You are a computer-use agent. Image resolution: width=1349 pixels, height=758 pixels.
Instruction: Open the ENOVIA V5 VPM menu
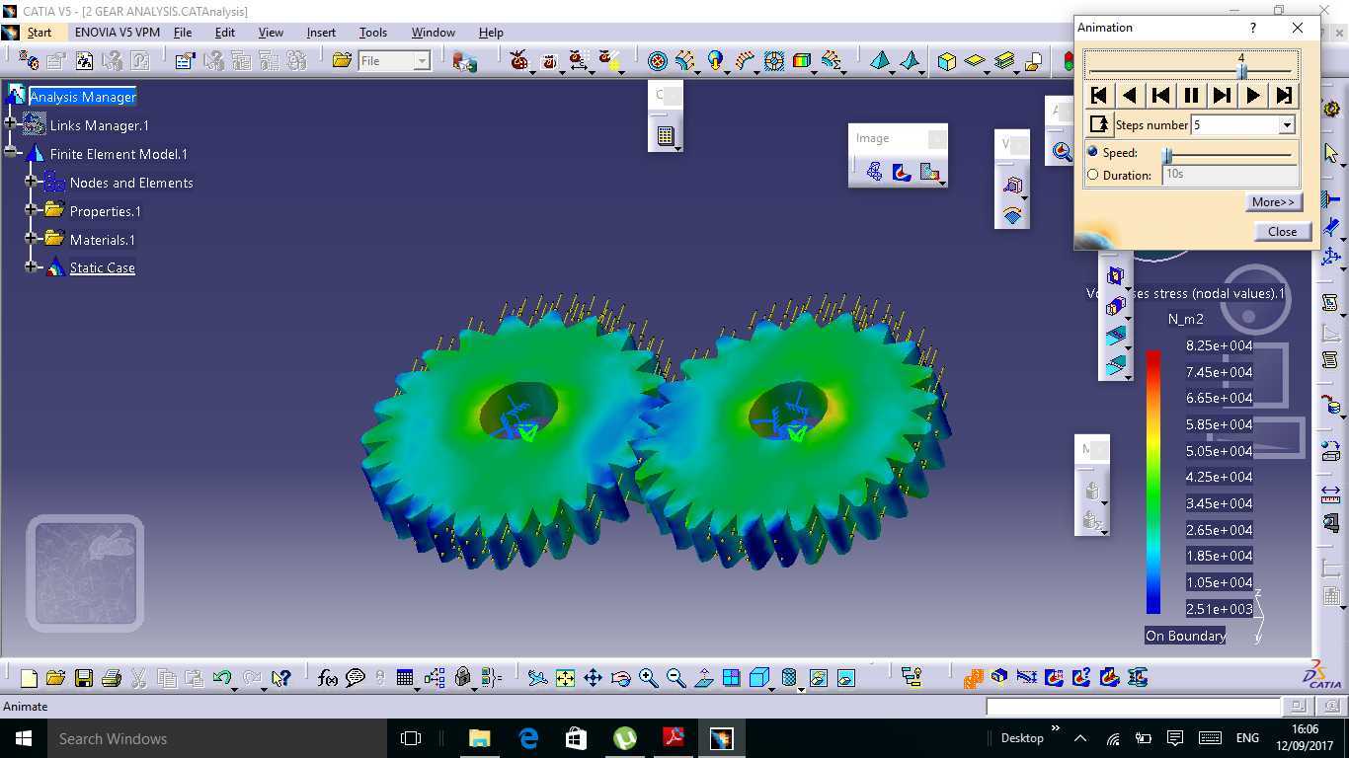pyautogui.click(x=118, y=32)
